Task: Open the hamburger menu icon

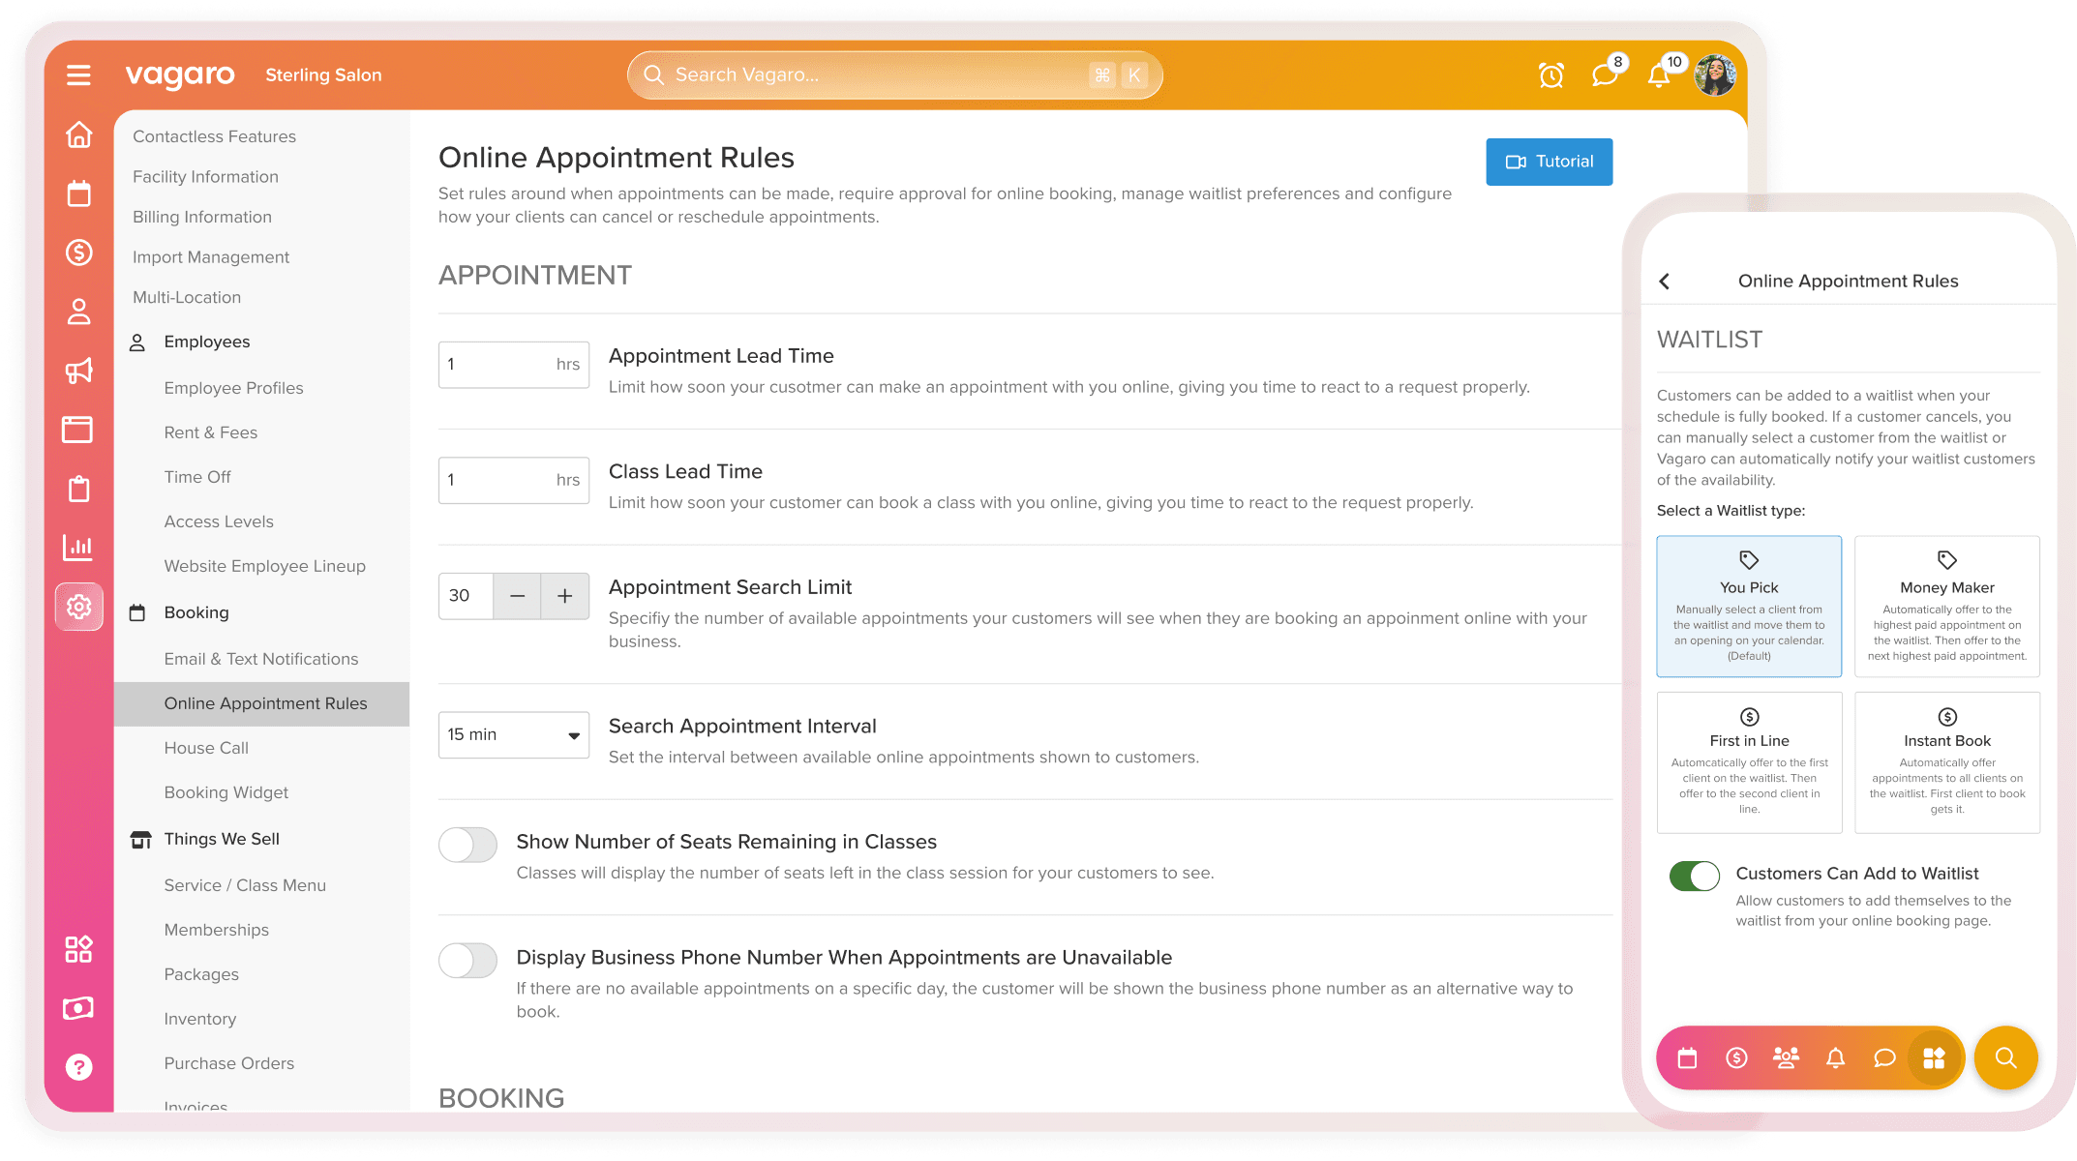Action: pyautogui.click(x=78, y=74)
